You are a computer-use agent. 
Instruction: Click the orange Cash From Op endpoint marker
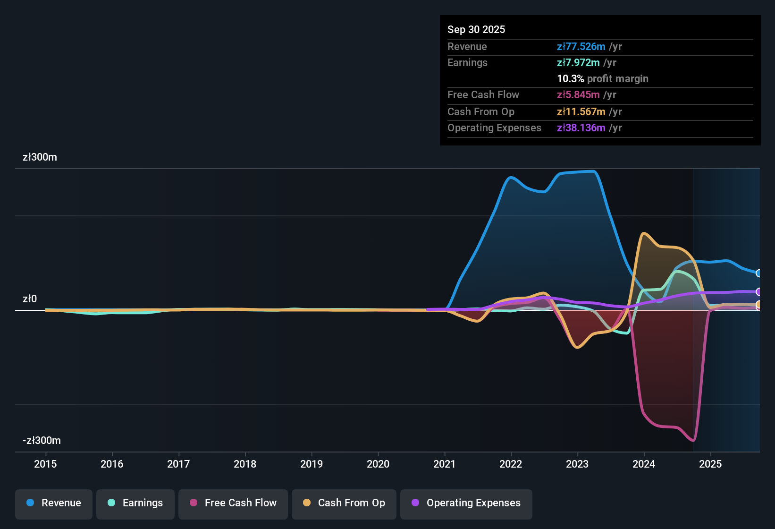[x=759, y=305]
